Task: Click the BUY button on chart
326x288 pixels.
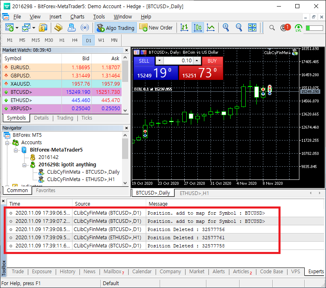Action: [x=212, y=61]
